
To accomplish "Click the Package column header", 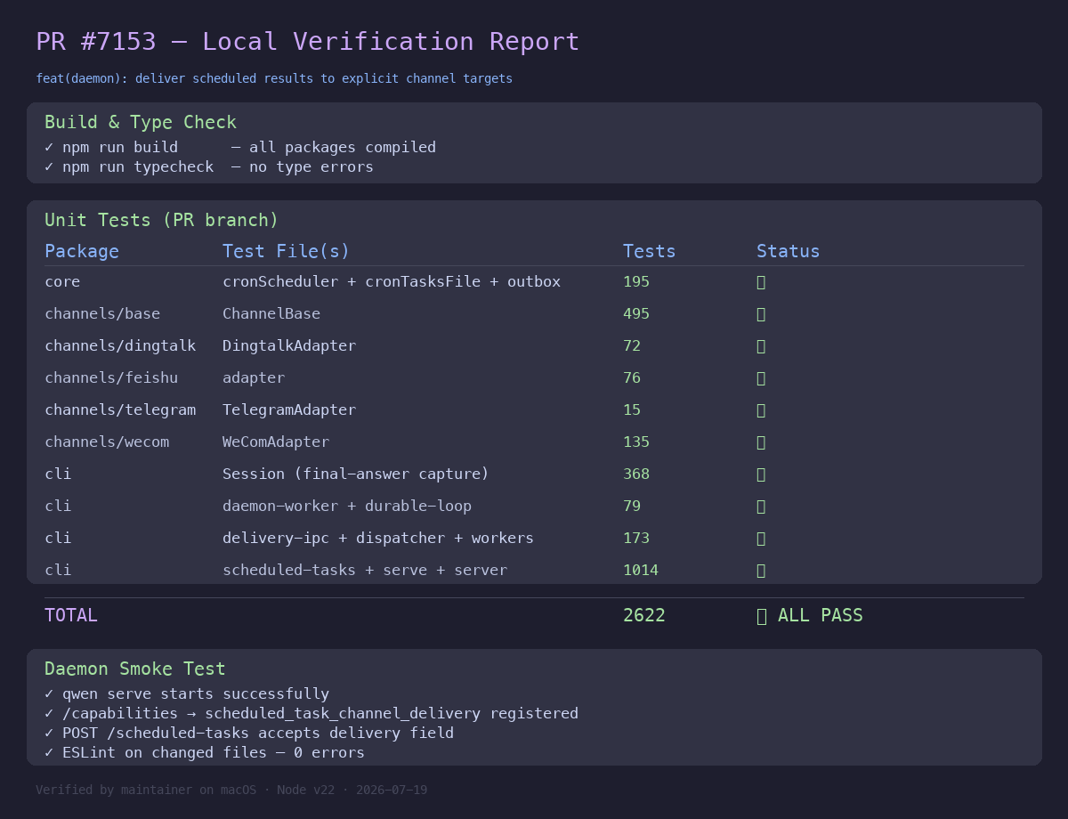I will point(82,251).
